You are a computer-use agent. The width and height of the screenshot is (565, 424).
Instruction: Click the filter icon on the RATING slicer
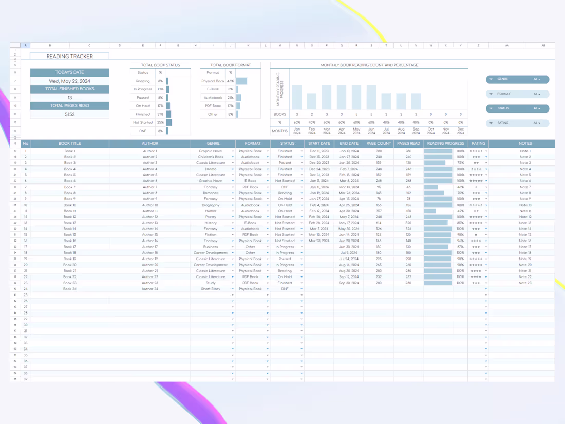pyautogui.click(x=491, y=123)
